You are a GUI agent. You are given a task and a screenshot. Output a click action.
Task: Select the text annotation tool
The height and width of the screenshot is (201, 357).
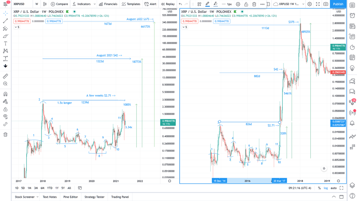[x=5, y=43]
